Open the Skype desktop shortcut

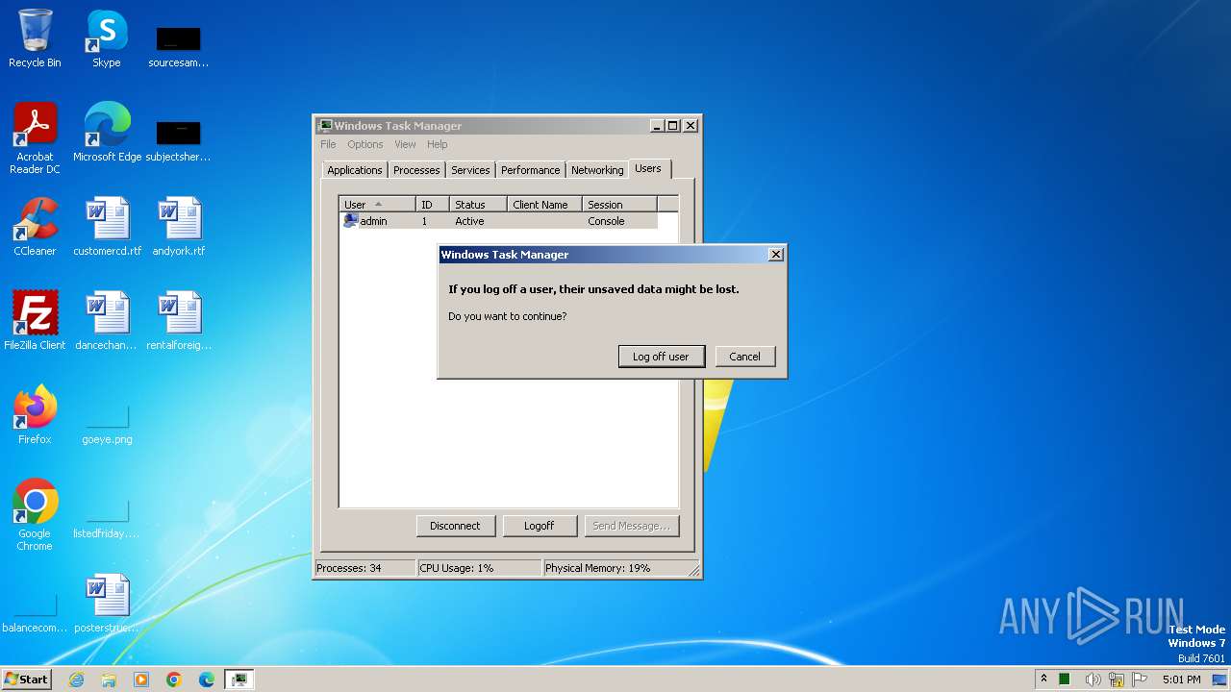coord(107,38)
